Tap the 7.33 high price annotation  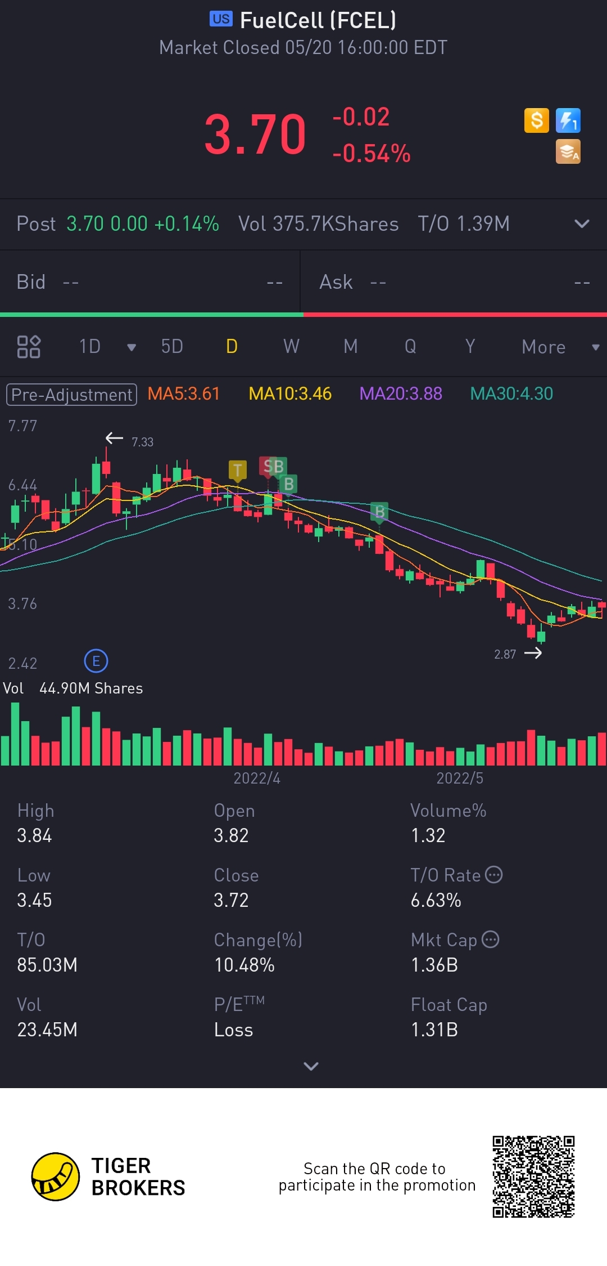142,442
